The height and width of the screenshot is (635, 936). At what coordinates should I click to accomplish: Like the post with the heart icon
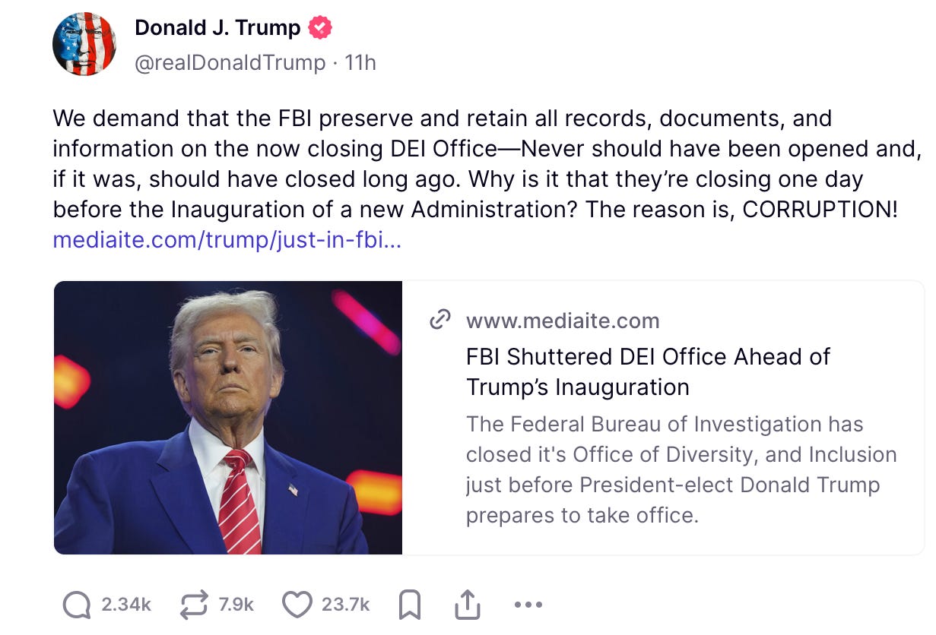click(x=297, y=605)
